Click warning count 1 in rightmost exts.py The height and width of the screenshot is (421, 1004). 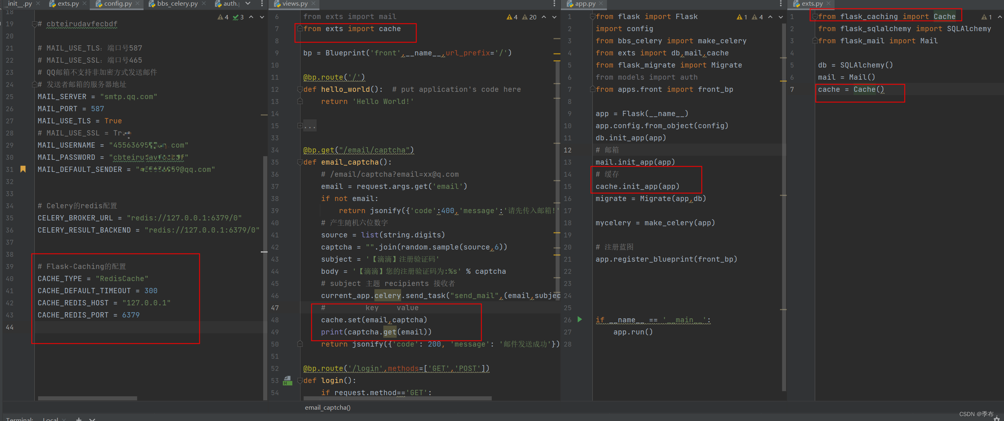pos(987,17)
